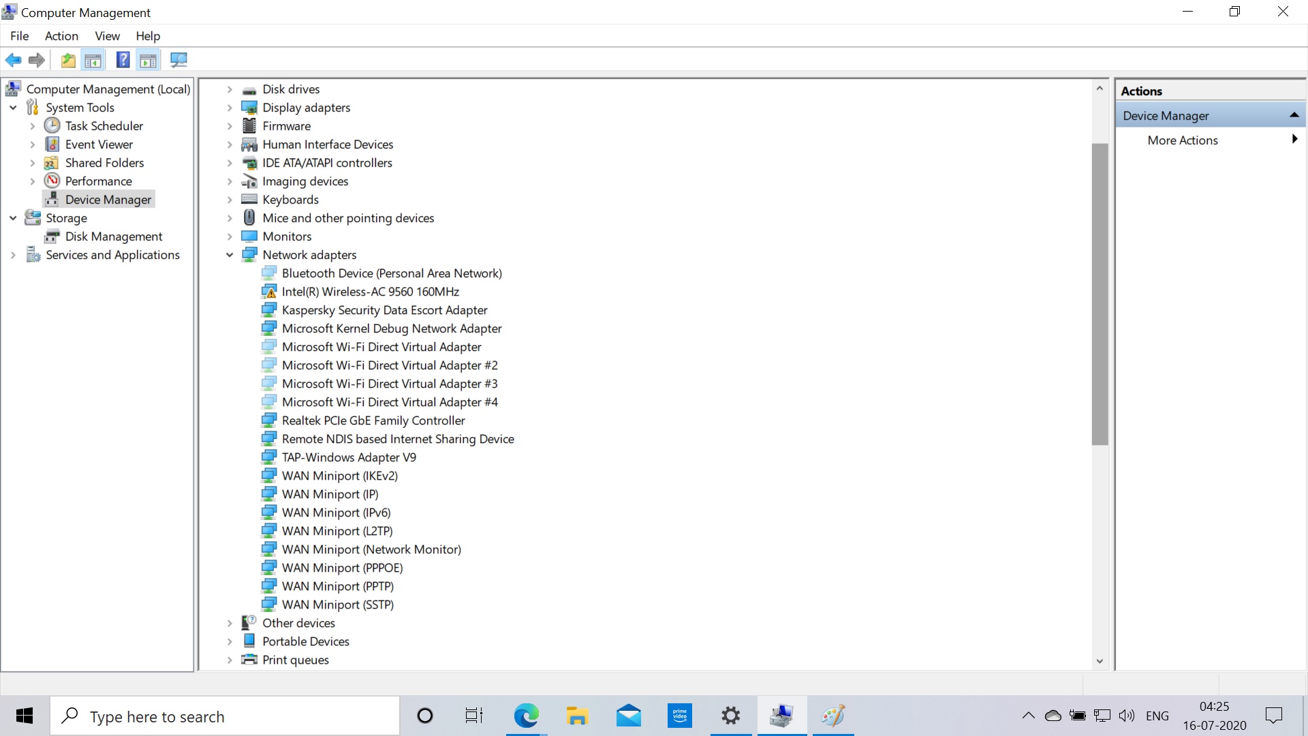The height and width of the screenshot is (736, 1308).
Task: Click the Up one level folder icon
Action: pos(68,60)
